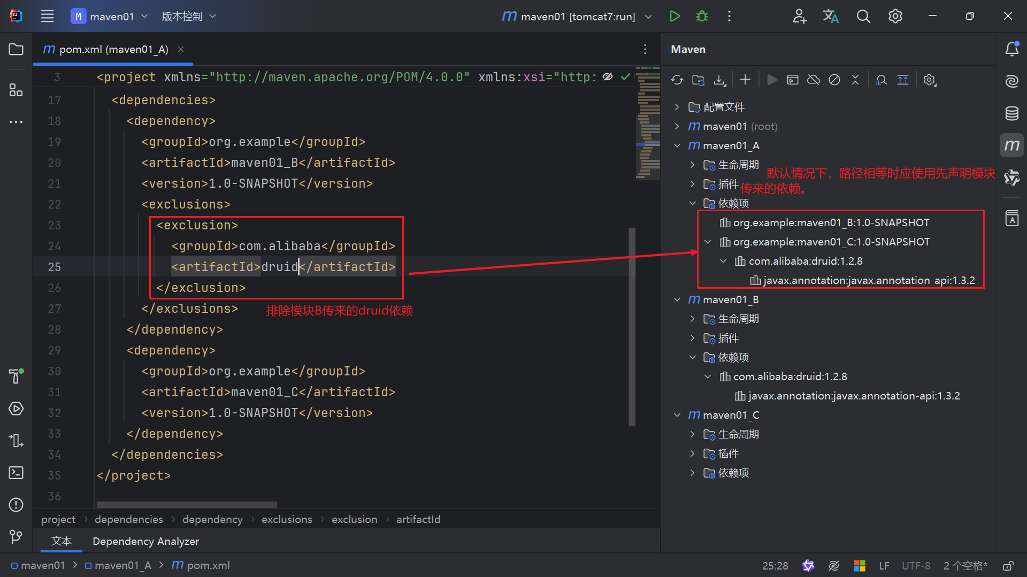Run the maven01 tomcat7:run configuration
This screenshot has width=1027, height=577.
click(x=675, y=16)
